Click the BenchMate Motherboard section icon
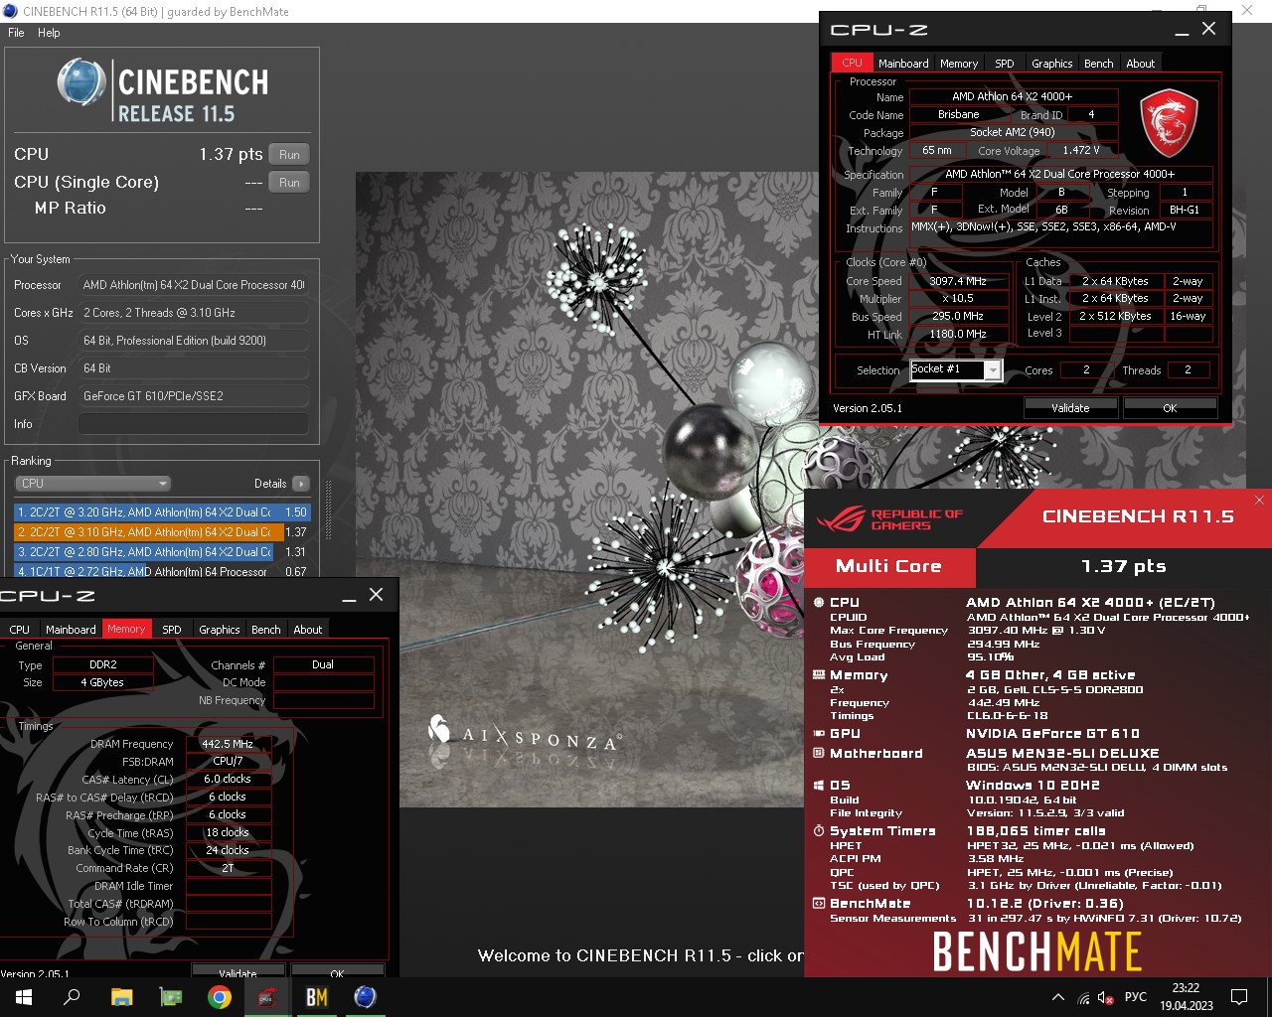The height and width of the screenshot is (1017, 1272). click(819, 753)
